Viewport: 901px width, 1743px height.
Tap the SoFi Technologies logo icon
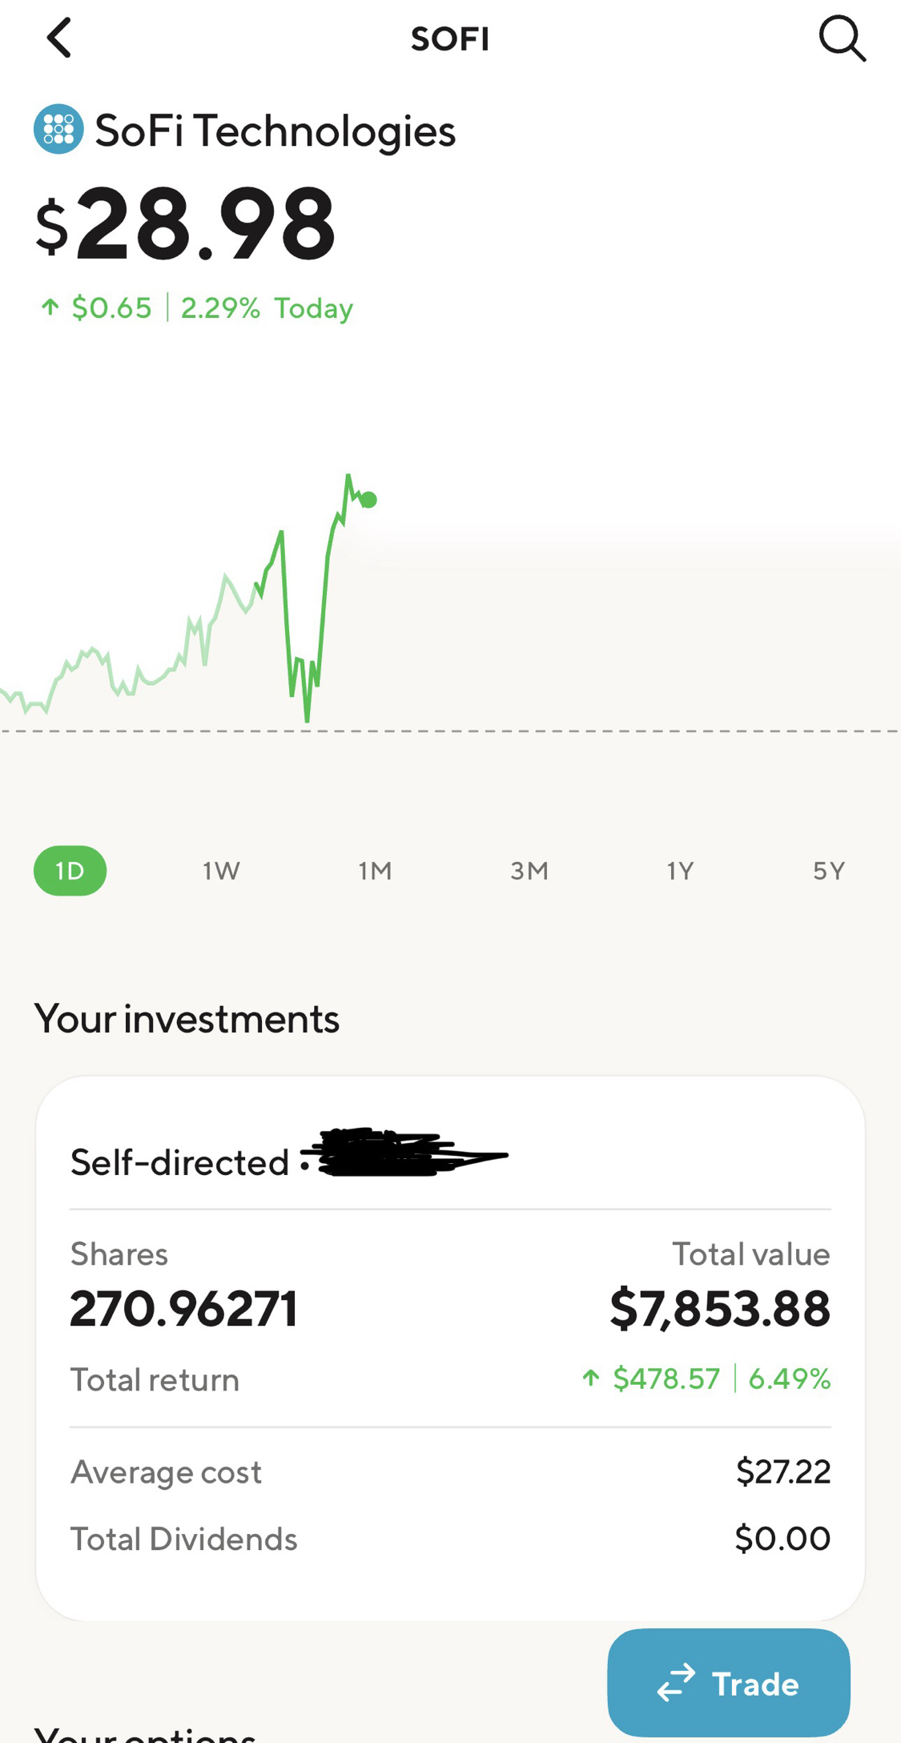[x=58, y=129]
